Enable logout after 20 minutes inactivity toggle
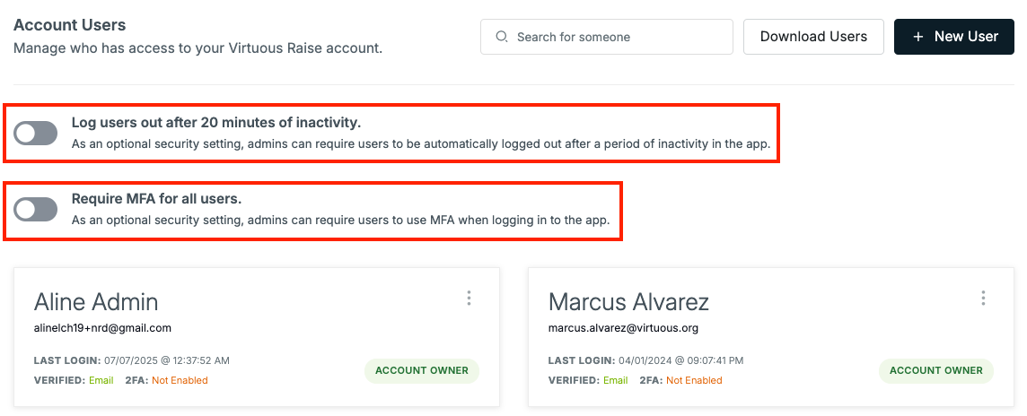 coord(35,134)
